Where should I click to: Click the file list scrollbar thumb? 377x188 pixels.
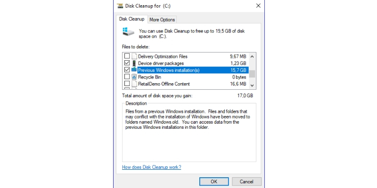coord(252,73)
